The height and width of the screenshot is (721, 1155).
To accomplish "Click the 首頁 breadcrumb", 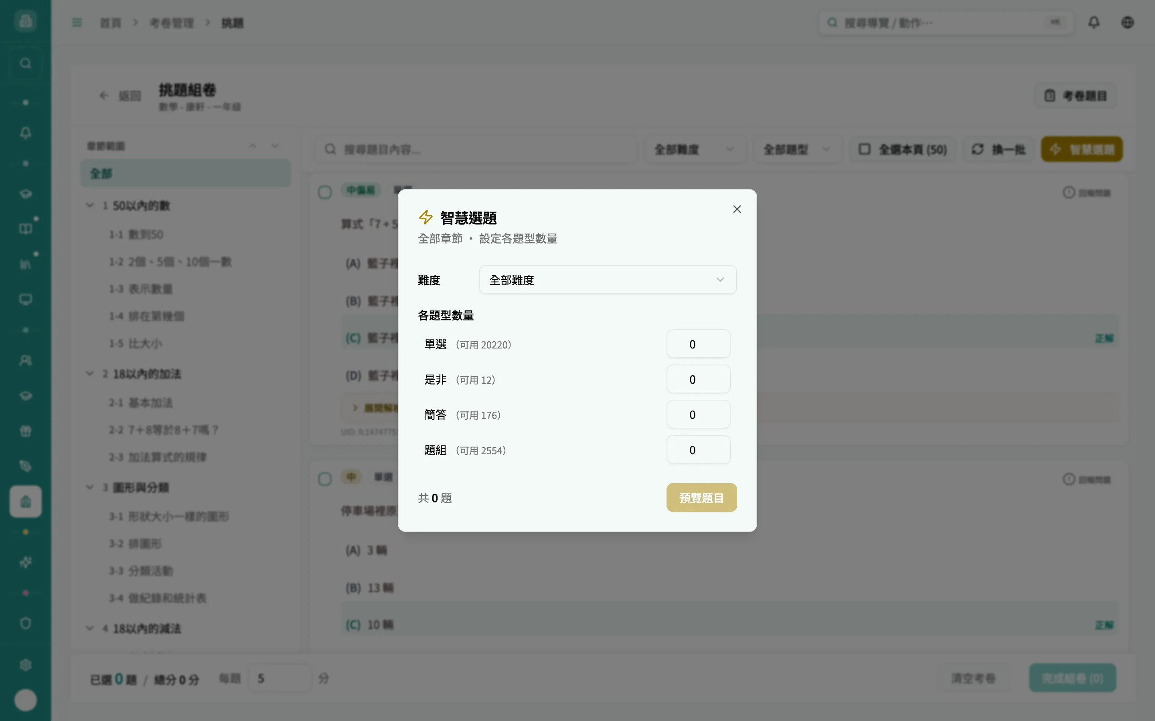I will click(x=110, y=23).
